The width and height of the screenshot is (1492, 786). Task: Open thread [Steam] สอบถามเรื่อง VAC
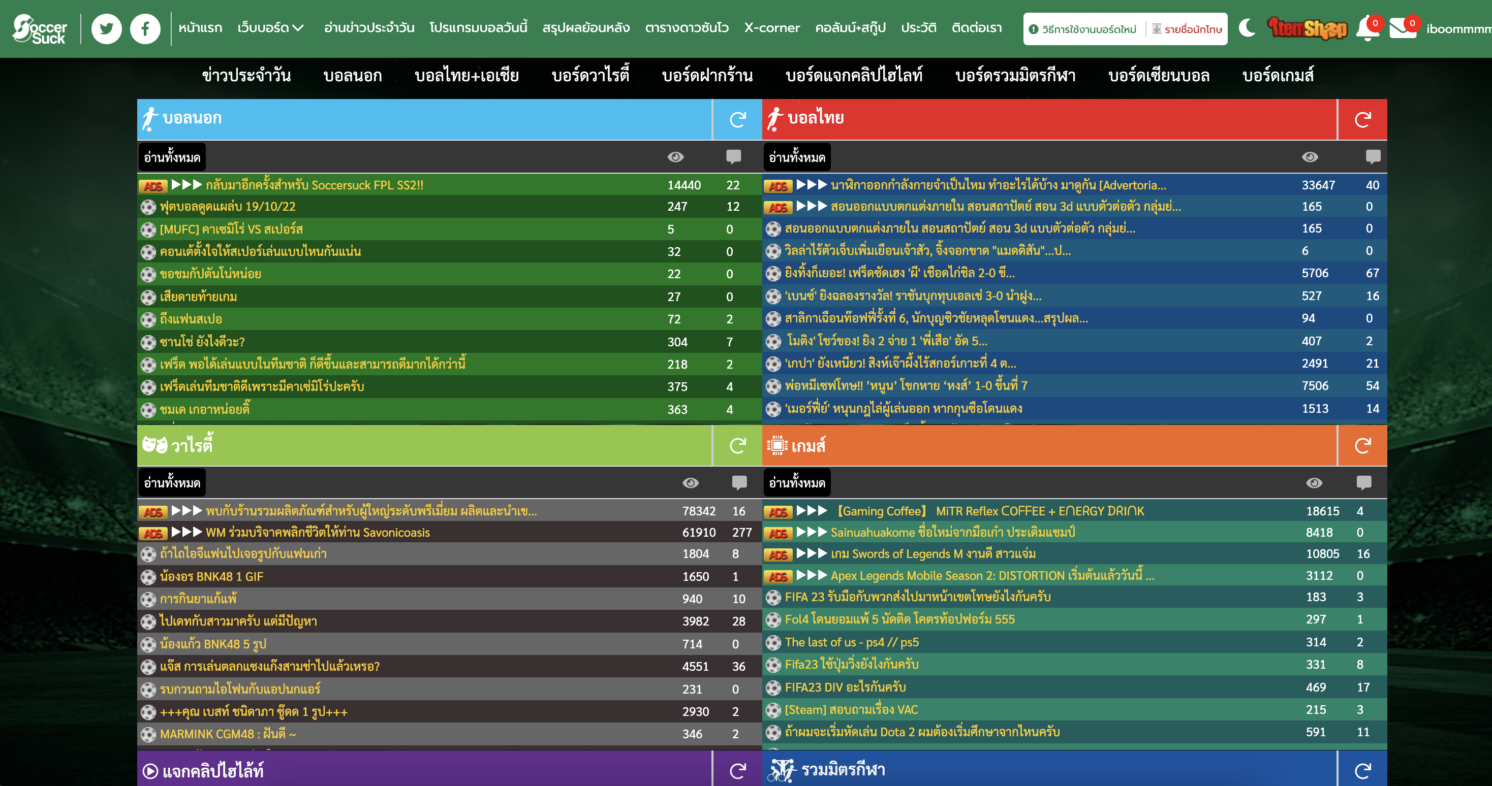pyautogui.click(x=851, y=710)
